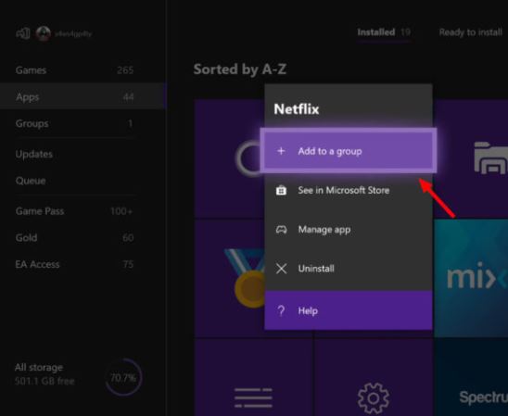This screenshot has width=508, height=416.
Task: Click the user profile avatar
Action: 44,33
